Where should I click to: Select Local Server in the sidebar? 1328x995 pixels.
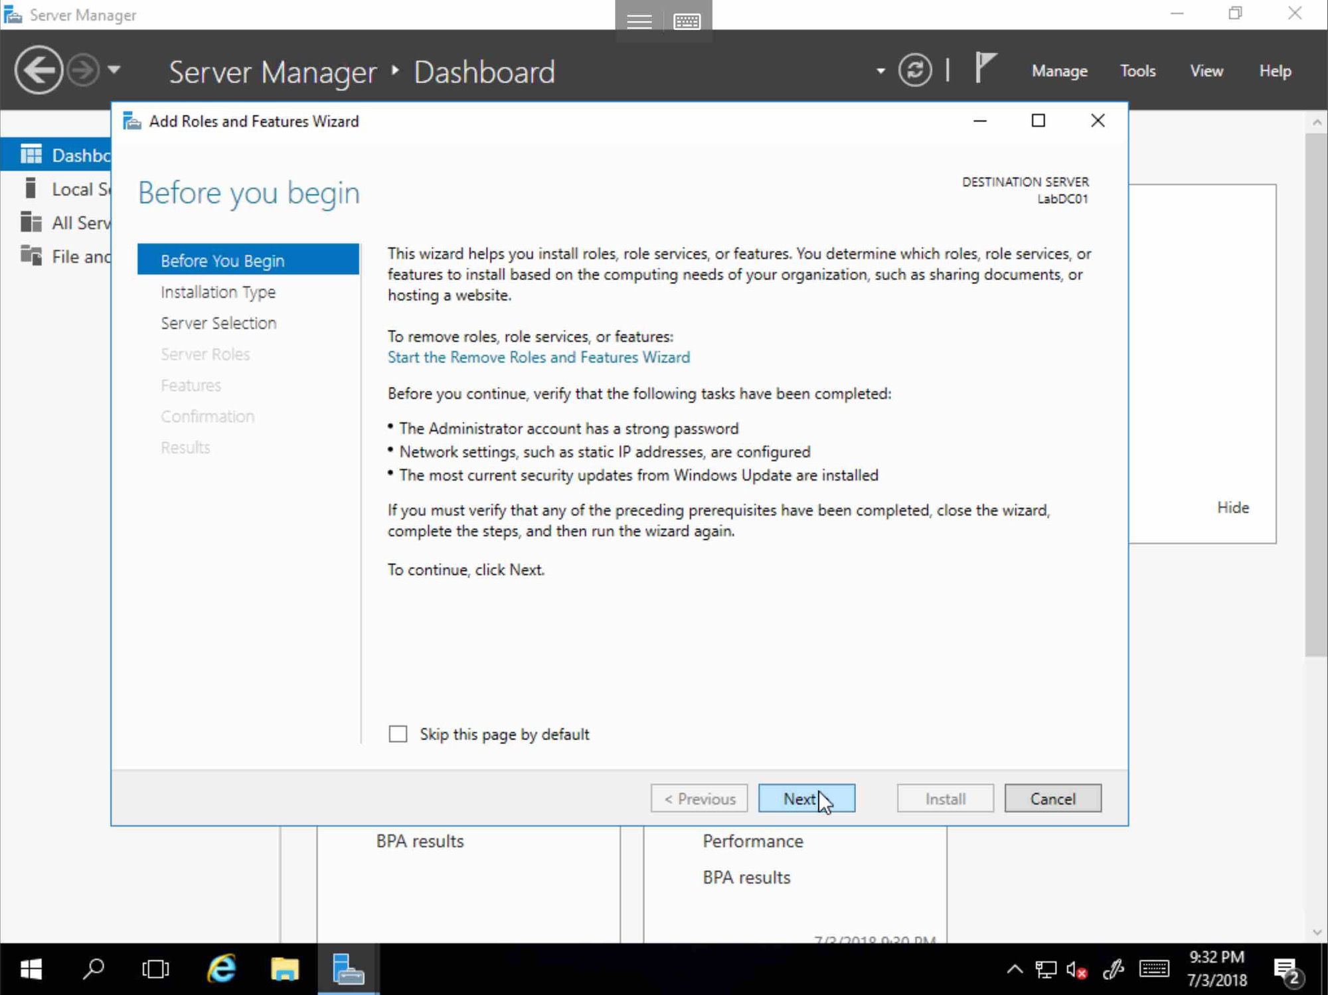[56, 189]
